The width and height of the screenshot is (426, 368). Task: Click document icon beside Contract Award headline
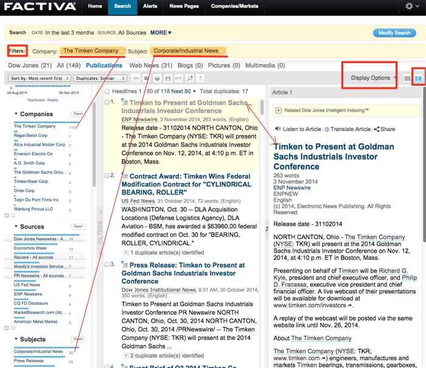[x=125, y=176]
